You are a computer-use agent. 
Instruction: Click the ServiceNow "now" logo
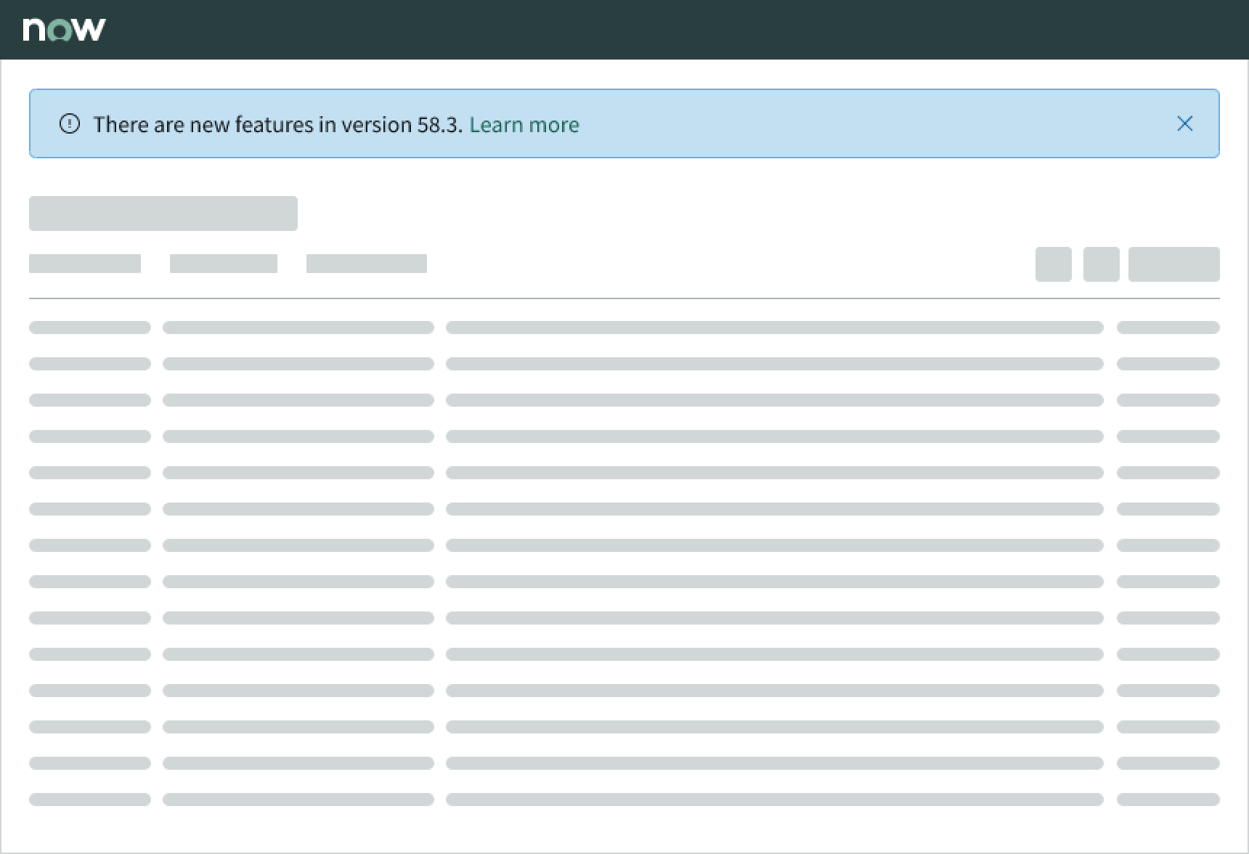(64, 29)
